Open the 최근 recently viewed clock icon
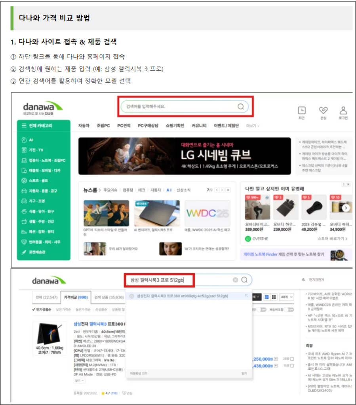Viewport: 356px width, 405px height. [302, 110]
